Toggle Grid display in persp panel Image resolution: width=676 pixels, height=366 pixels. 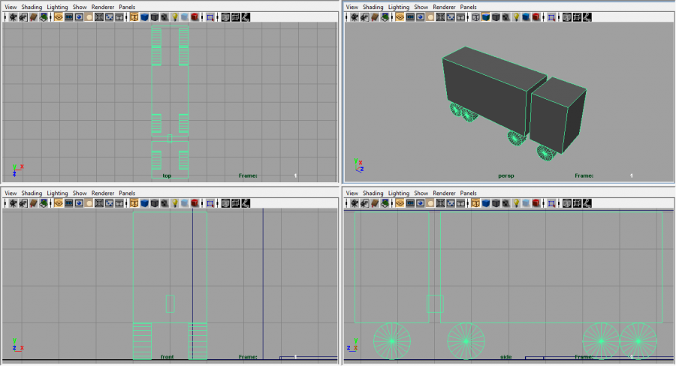point(400,17)
